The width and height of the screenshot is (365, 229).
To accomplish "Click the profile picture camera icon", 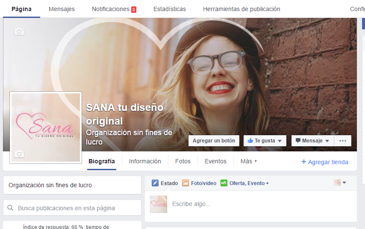I will pyautogui.click(x=19, y=154).
